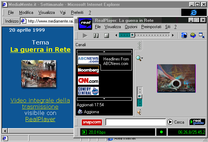Screen dimensions: 208x142
Task: Click the IE status bar page icon
Action: (5, 138)
